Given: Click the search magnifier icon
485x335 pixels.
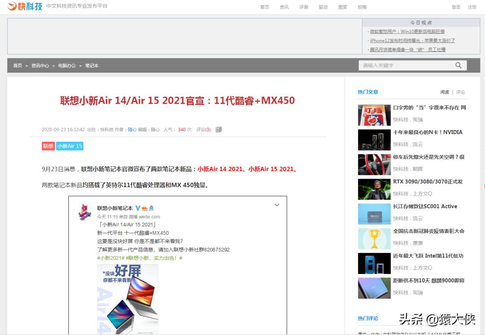Looking at the screenshot, I should (459, 65).
